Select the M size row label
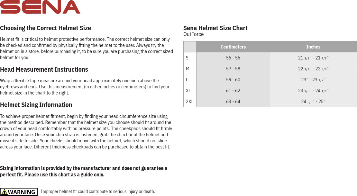The height and width of the screenshot is (196, 357). [188, 69]
